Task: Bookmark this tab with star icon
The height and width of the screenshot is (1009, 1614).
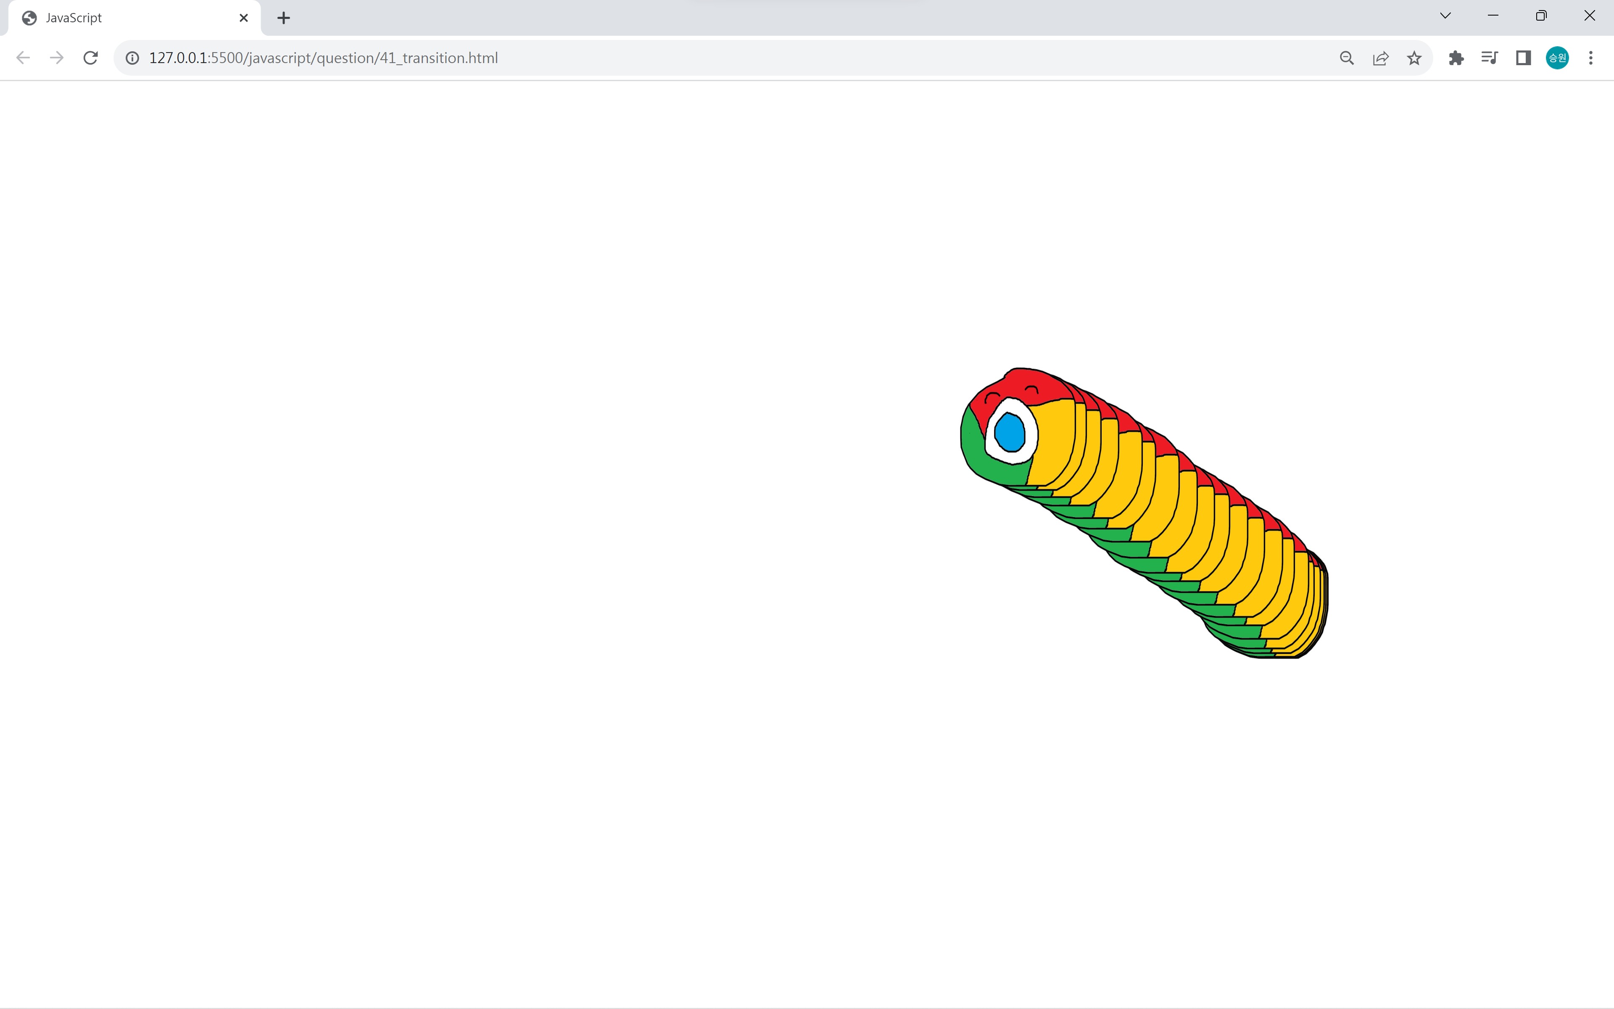Action: [x=1414, y=58]
